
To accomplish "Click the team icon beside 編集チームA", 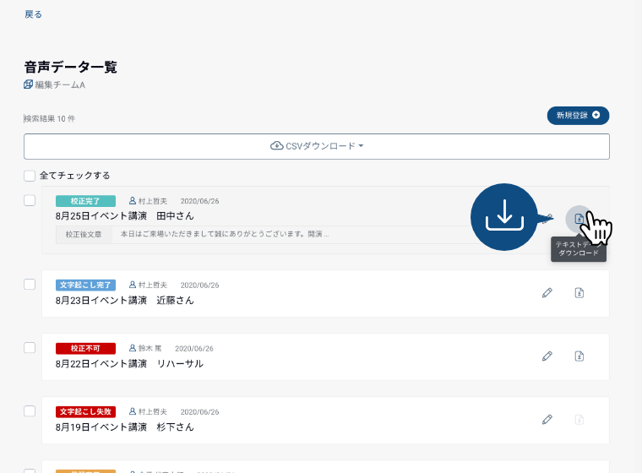I will click(x=29, y=84).
